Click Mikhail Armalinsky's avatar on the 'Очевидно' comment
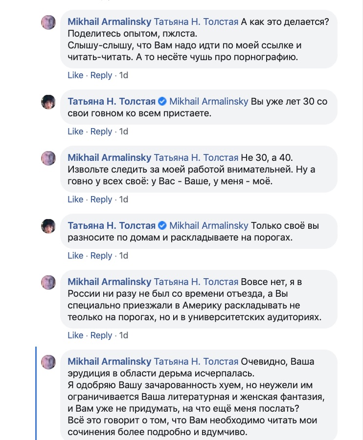The height and width of the screenshot is (440, 363). coord(48,362)
